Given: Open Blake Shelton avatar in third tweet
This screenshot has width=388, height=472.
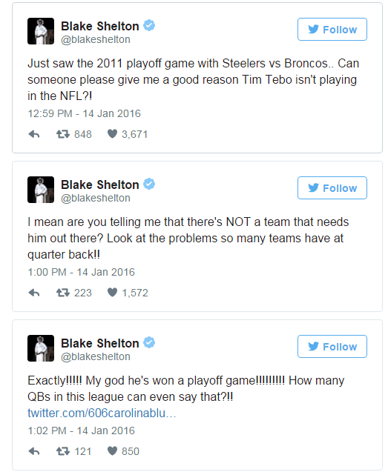Looking at the screenshot, I should pos(41,348).
